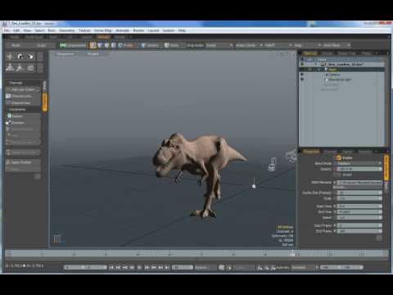
Task: Switch to Items selection mode
Action: (x=126, y=45)
